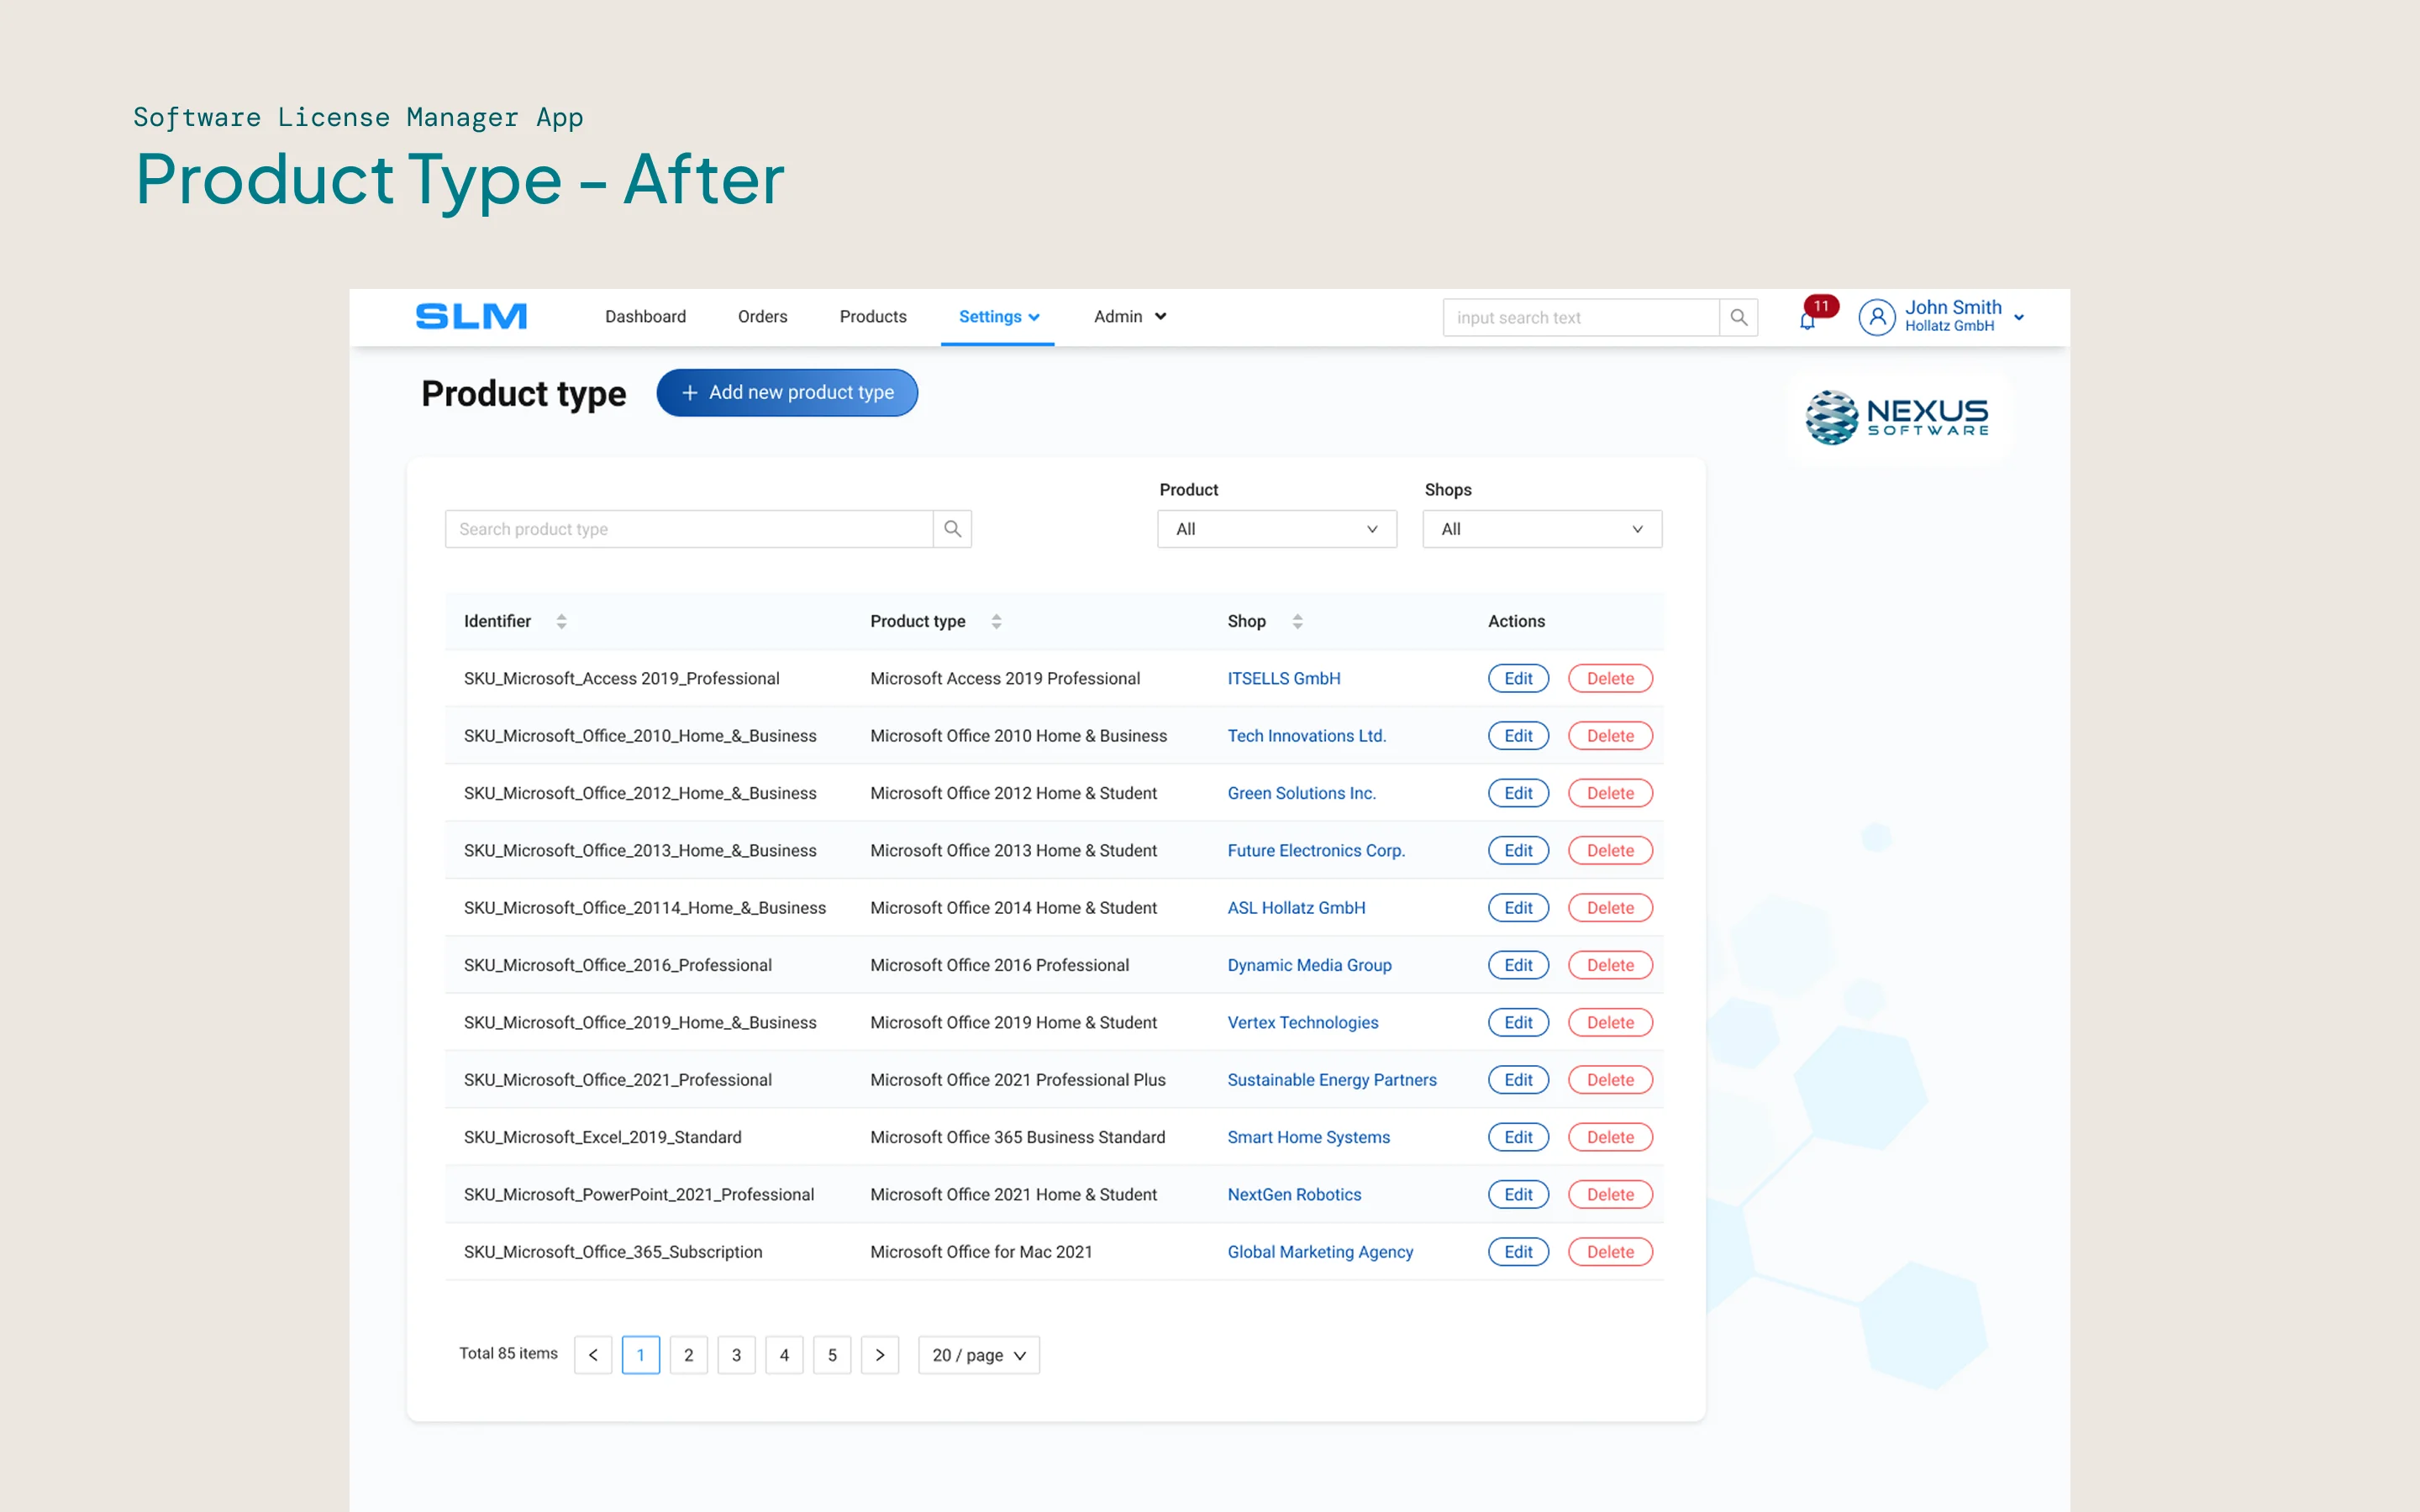The image size is (2420, 1512).
Task: Edit the NextGen Robotics row
Action: 1518,1194
